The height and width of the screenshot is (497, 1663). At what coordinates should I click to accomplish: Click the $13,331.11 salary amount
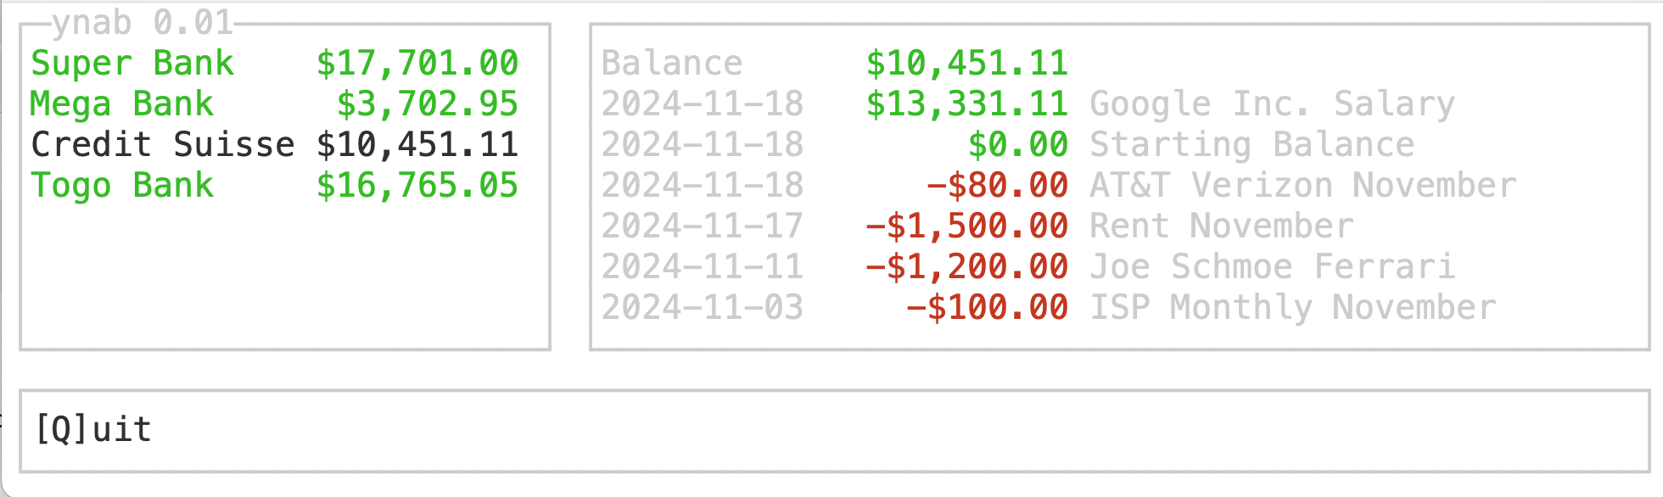(x=967, y=104)
